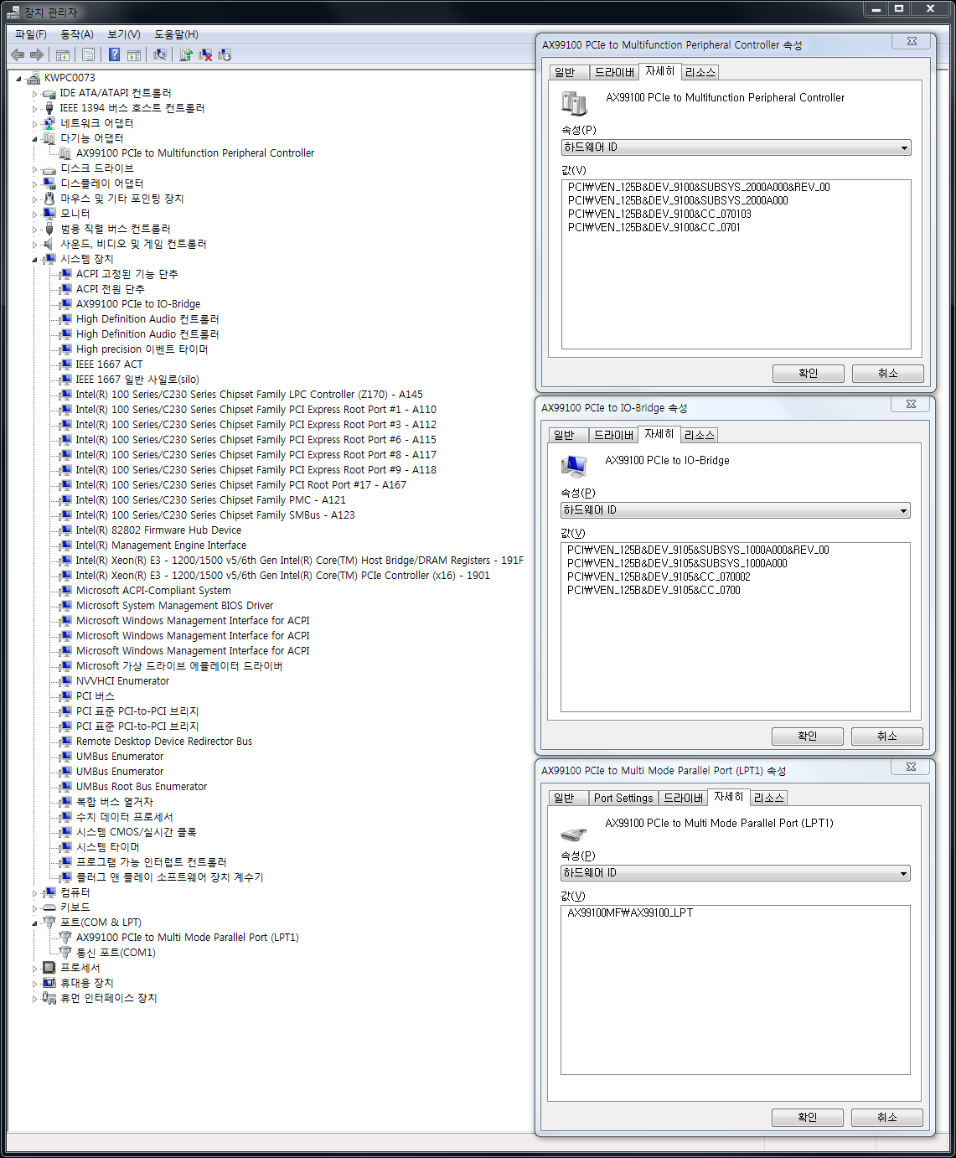Select Remote Desktop Device Redirector Bus row
956x1158 pixels.
[164, 742]
